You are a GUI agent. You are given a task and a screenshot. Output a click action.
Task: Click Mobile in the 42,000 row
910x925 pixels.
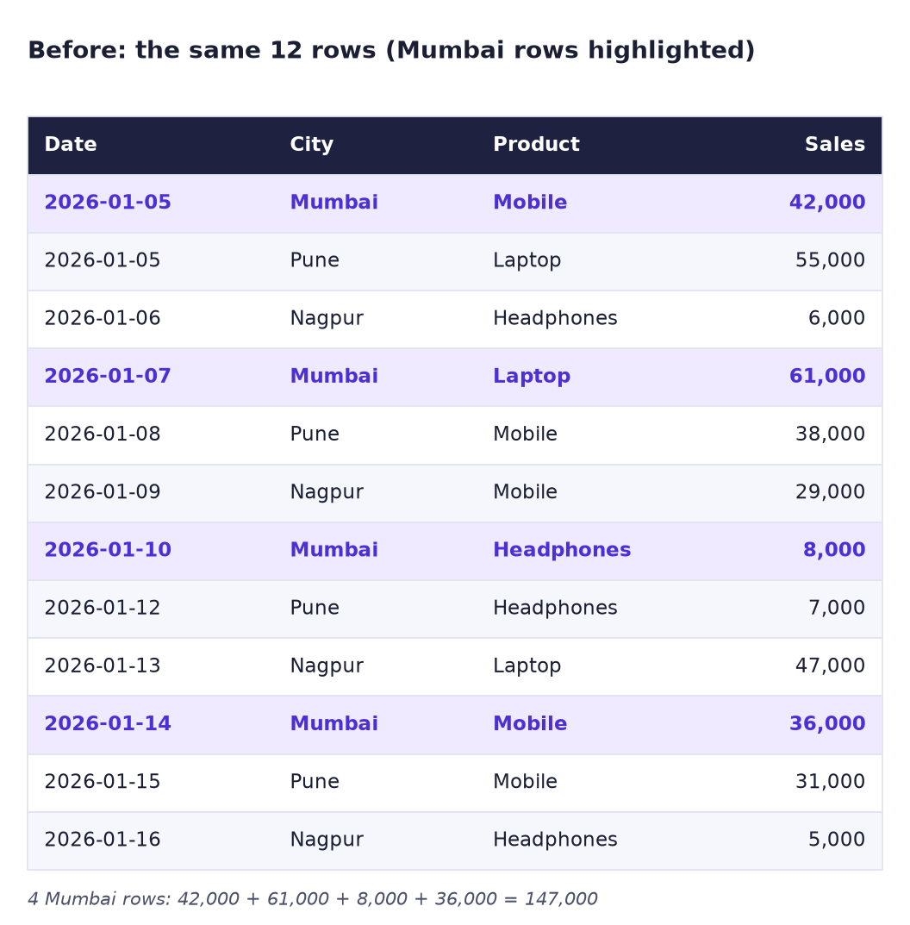click(530, 202)
